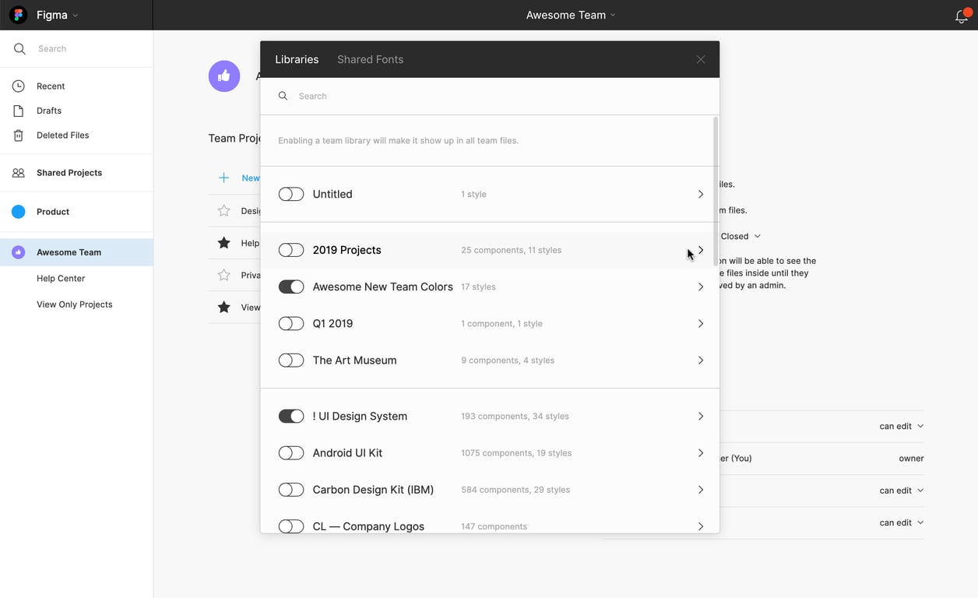Click the blue Product team avatar

[19, 212]
